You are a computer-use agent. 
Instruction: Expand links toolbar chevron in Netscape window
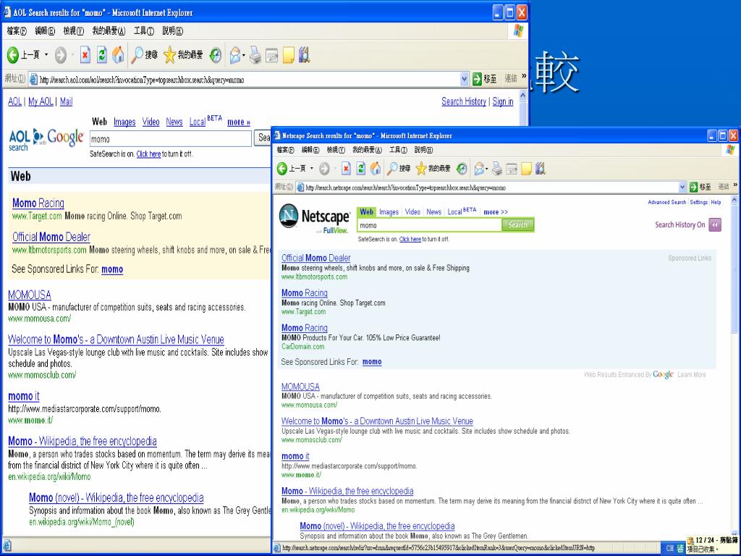pyautogui.click(x=735, y=185)
